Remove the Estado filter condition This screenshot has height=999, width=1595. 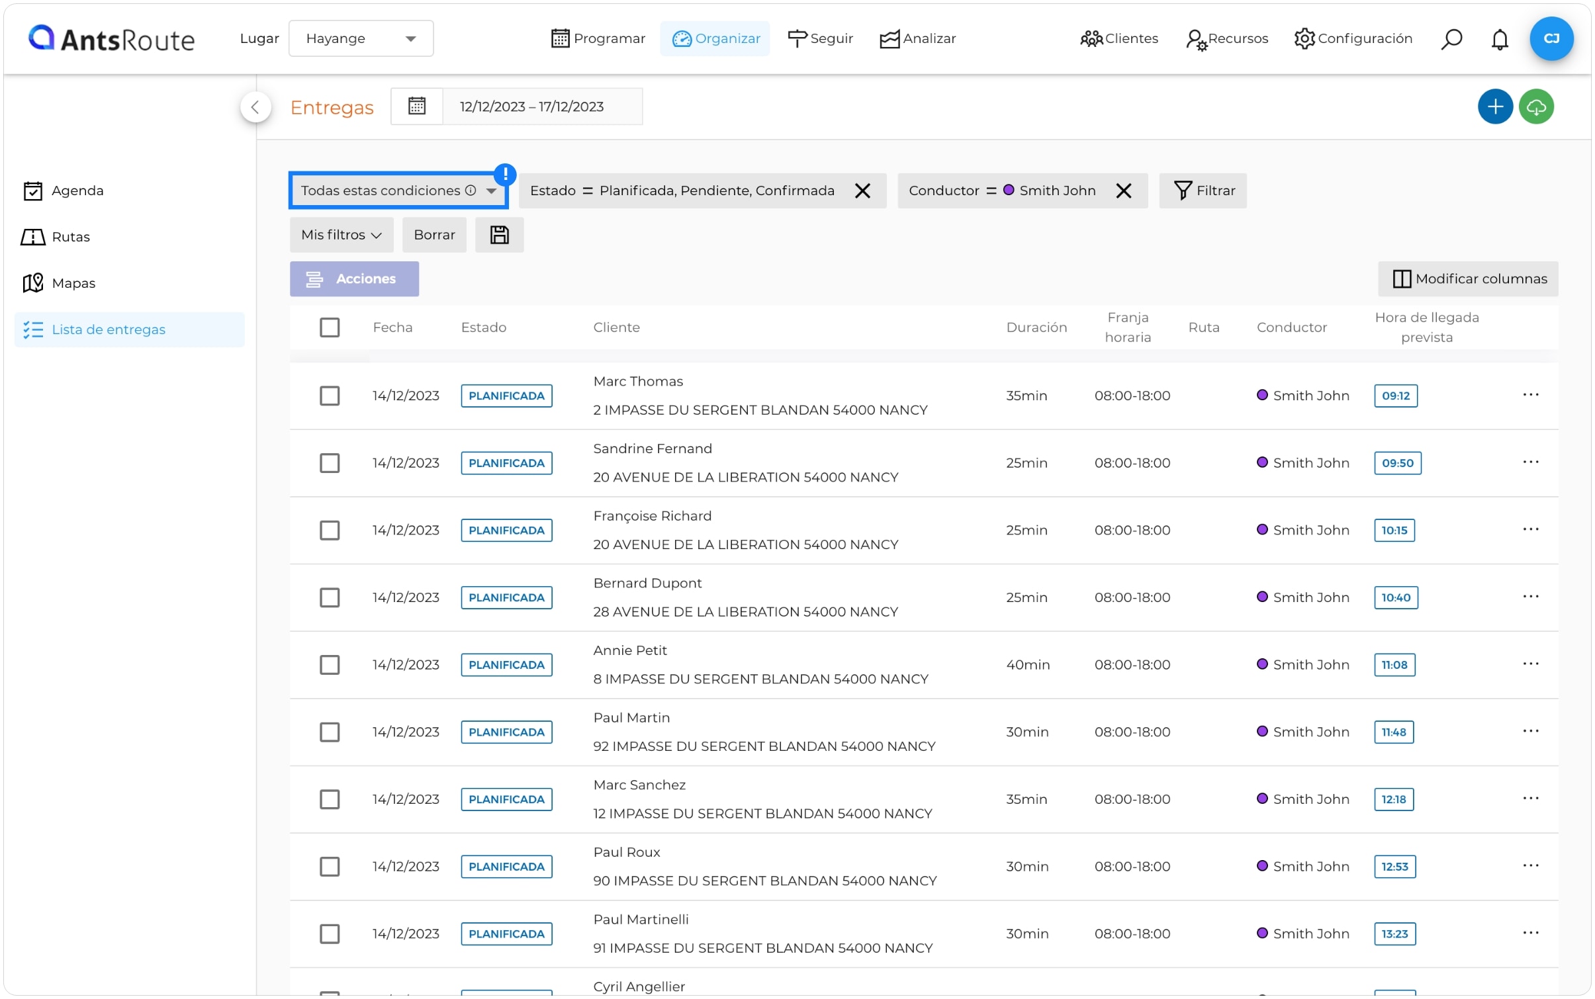tap(862, 191)
